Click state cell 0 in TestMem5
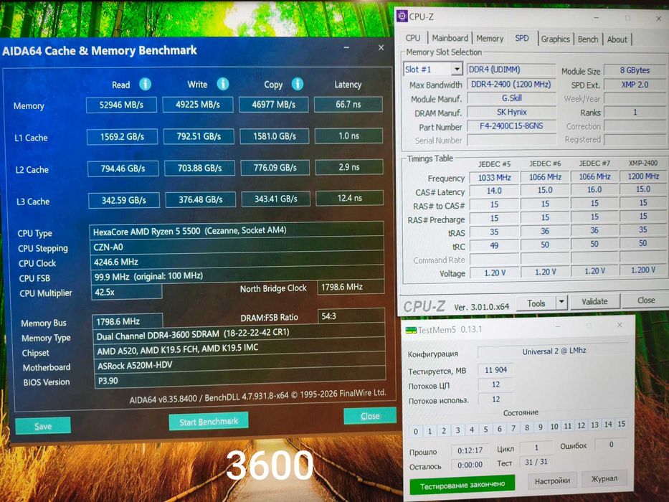 point(416,431)
